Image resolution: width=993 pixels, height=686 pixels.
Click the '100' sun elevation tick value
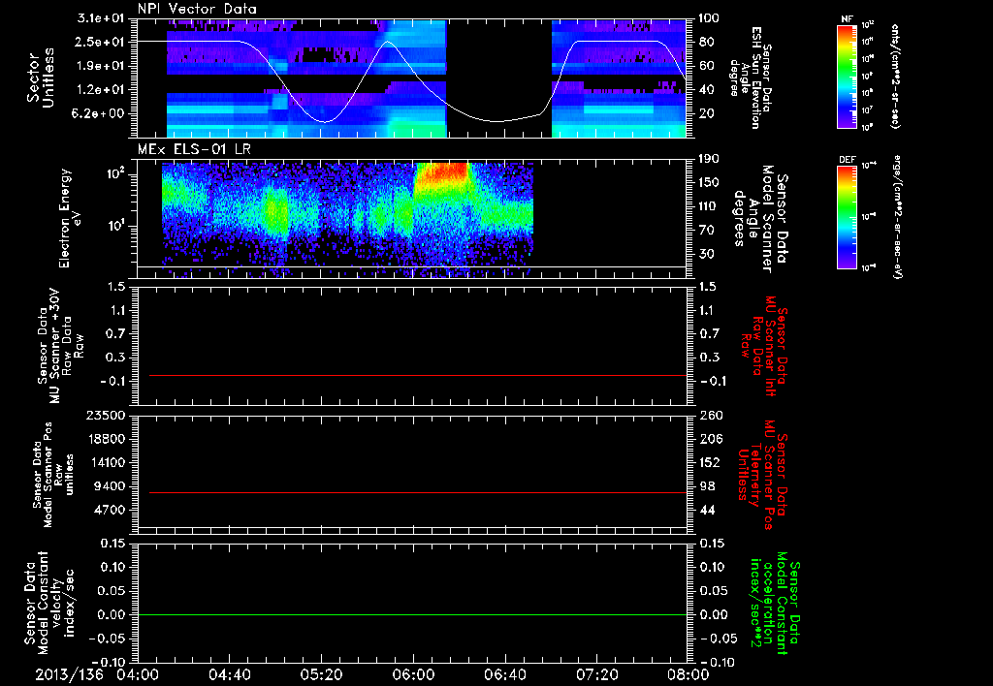[709, 18]
